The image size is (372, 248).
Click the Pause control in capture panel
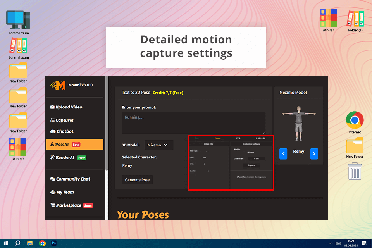(217, 138)
